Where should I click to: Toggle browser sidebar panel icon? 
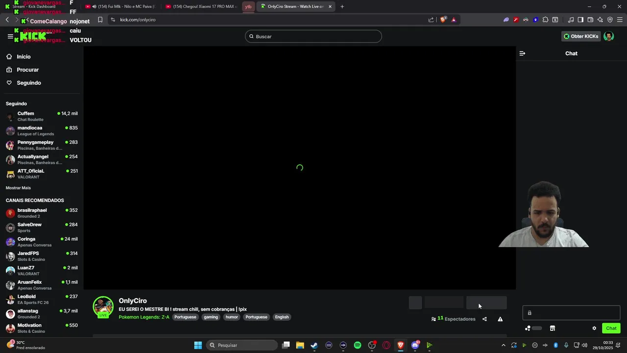coord(580,20)
